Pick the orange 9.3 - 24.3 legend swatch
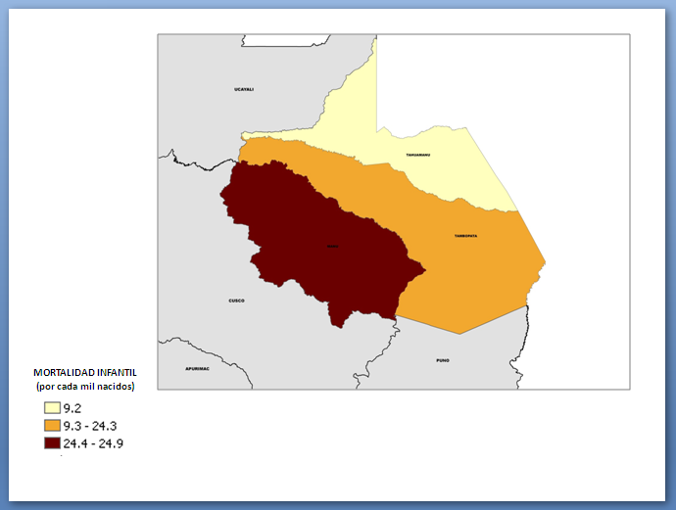 (x=51, y=426)
